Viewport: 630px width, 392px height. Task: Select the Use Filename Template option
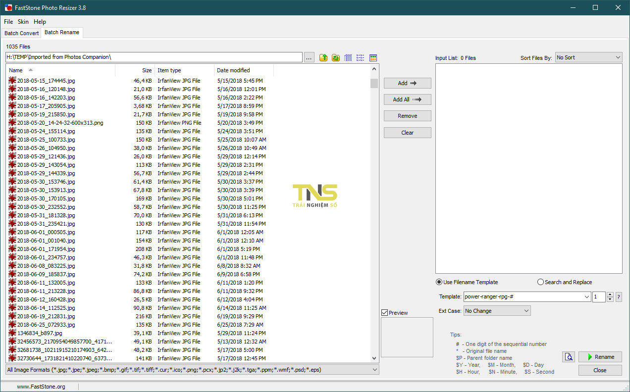coord(439,282)
